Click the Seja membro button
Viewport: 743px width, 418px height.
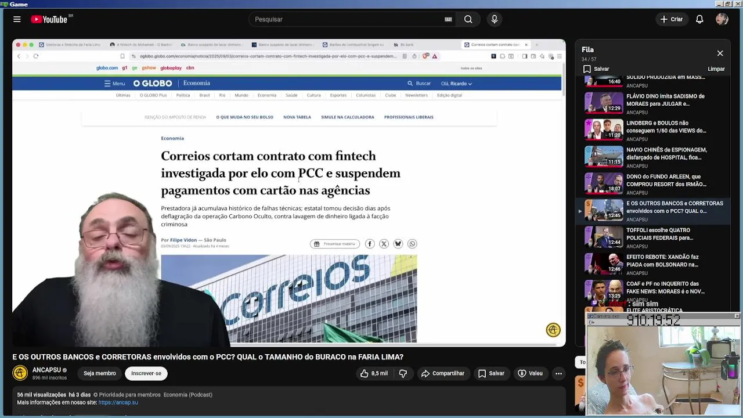(x=99, y=373)
